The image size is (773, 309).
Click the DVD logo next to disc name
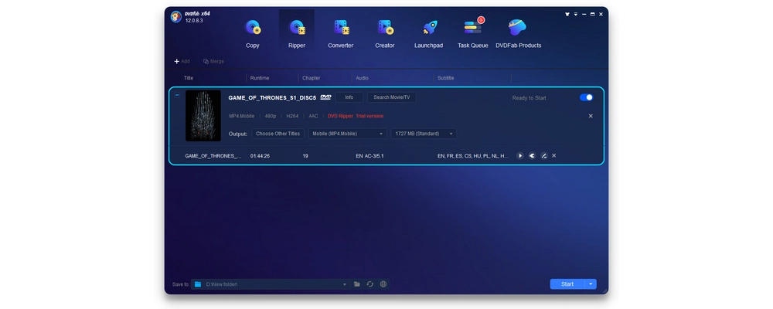point(325,97)
